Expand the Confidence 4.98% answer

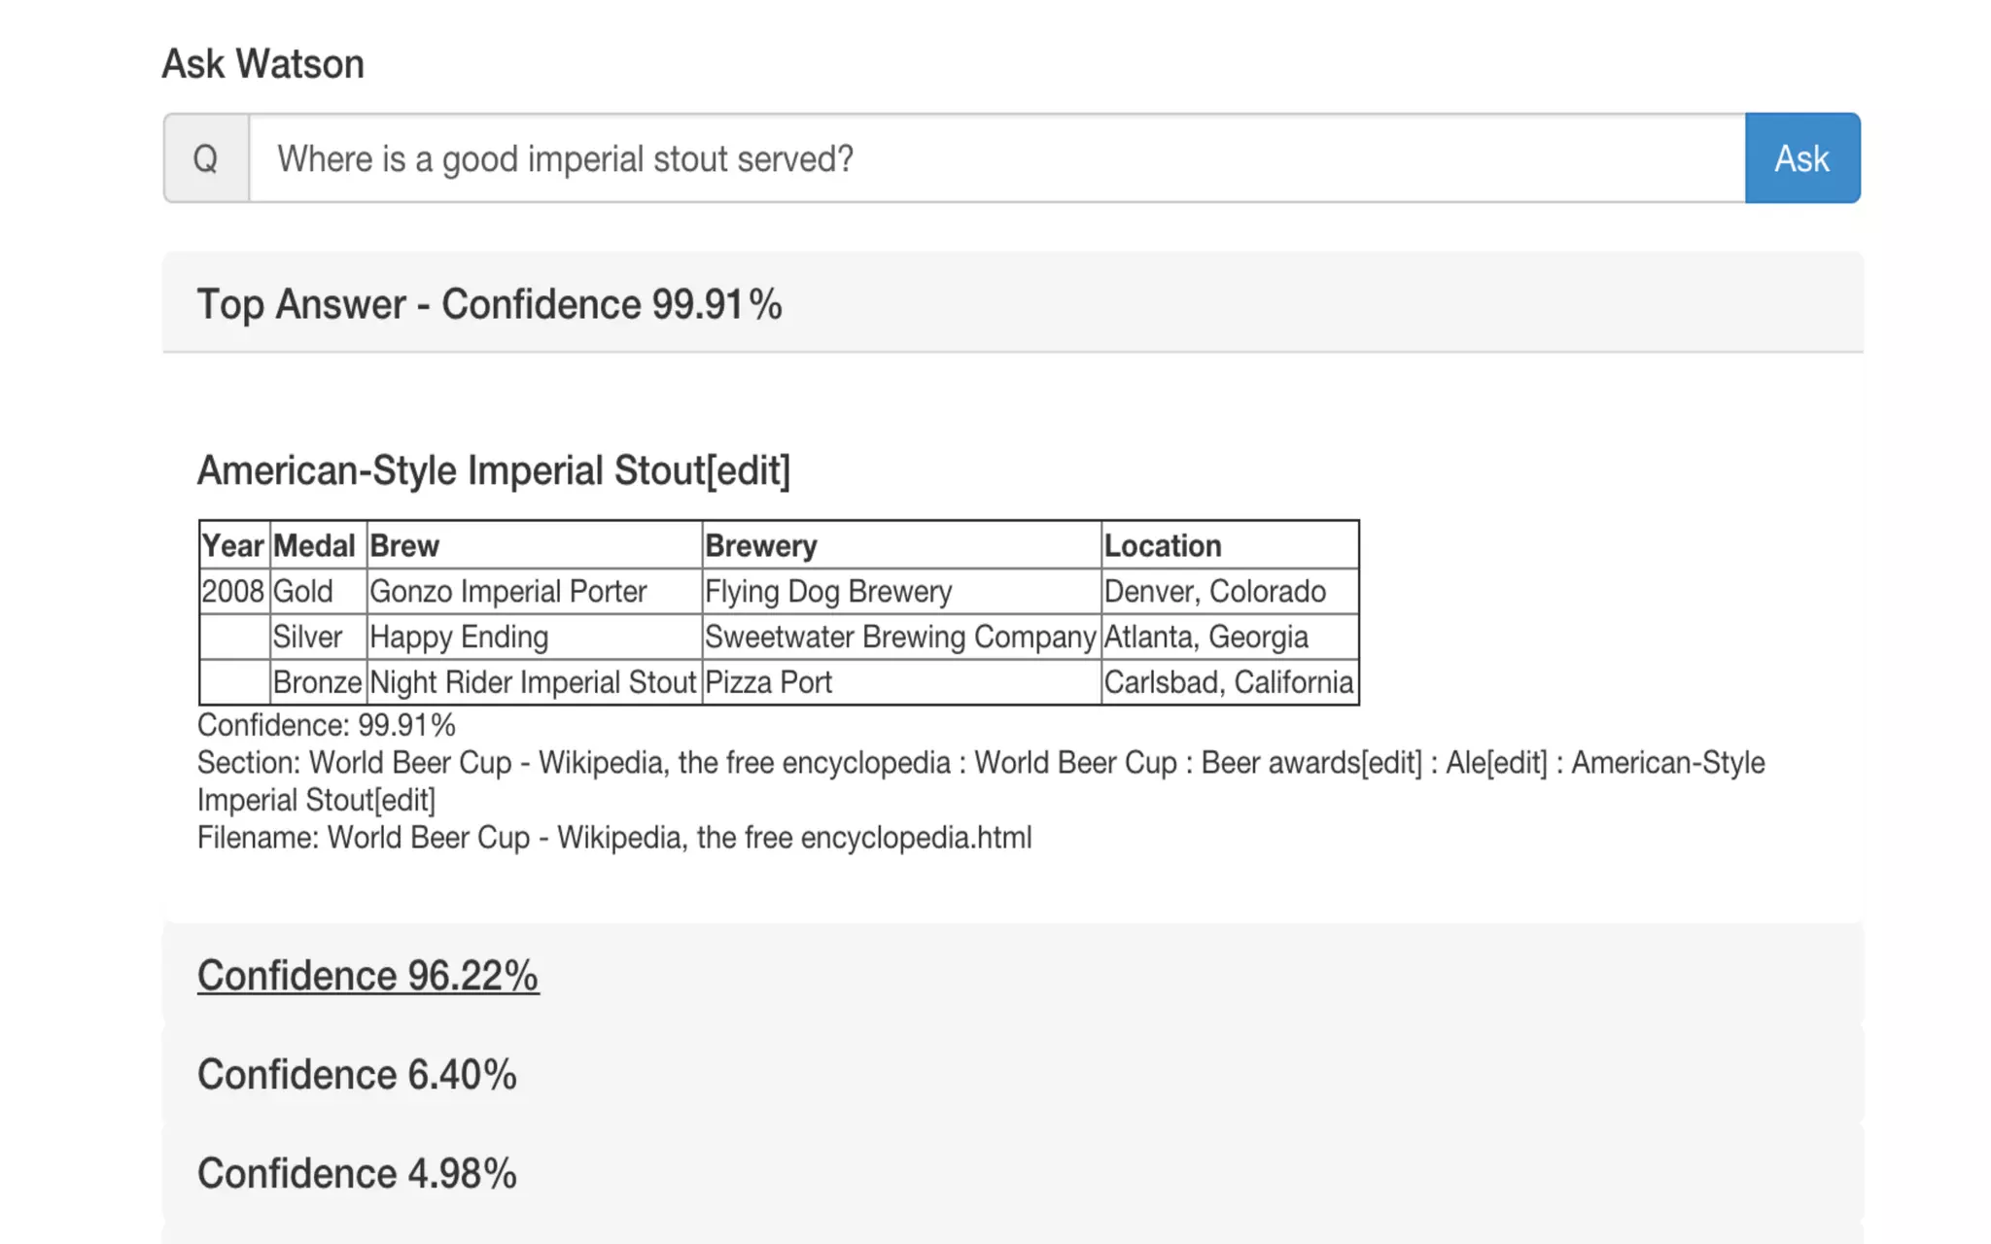coord(357,1174)
